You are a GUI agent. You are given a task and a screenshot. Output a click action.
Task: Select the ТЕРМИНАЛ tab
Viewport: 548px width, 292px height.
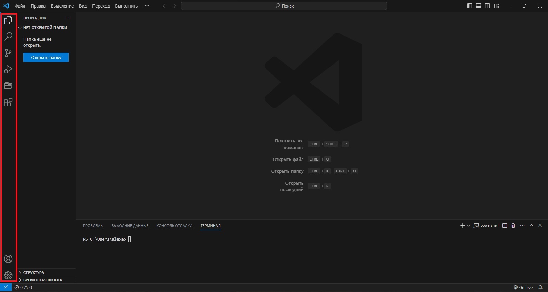(x=211, y=226)
